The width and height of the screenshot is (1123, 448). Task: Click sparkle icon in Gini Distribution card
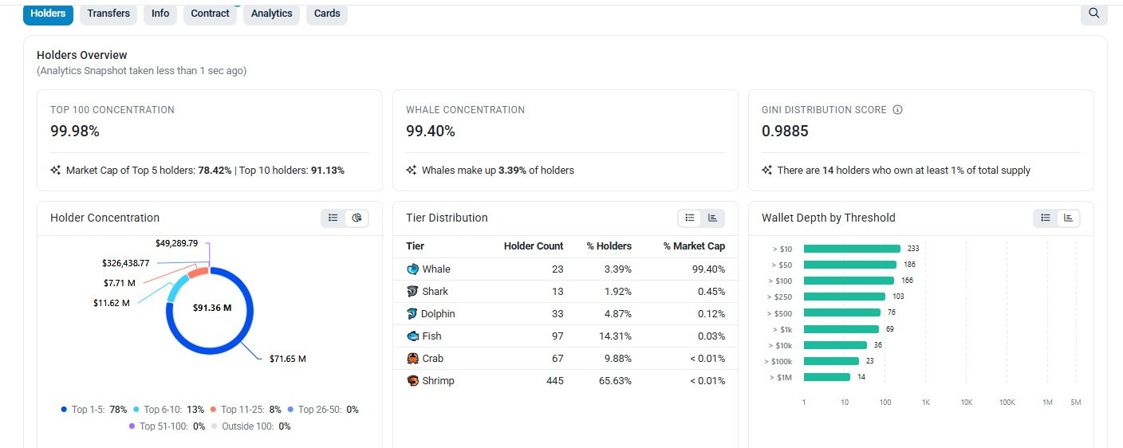(x=766, y=171)
